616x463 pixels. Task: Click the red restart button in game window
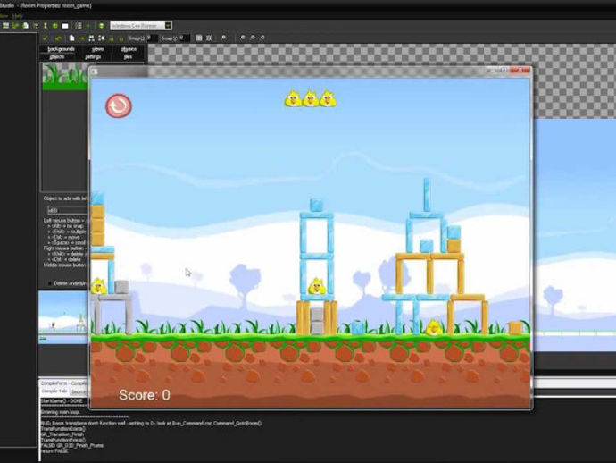(x=119, y=105)
